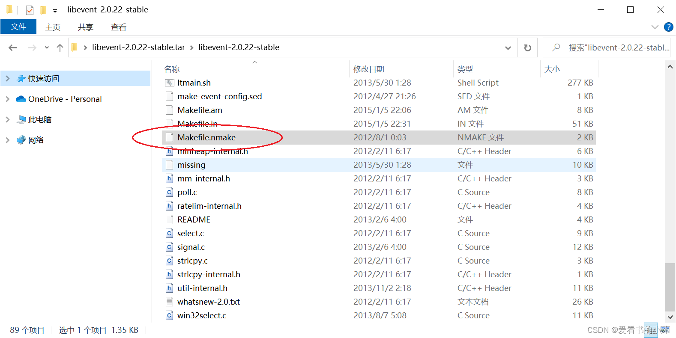The image size is (676, 338).
Task: Switch to the 查看 ribbon tab
Action: pos(119,27)
